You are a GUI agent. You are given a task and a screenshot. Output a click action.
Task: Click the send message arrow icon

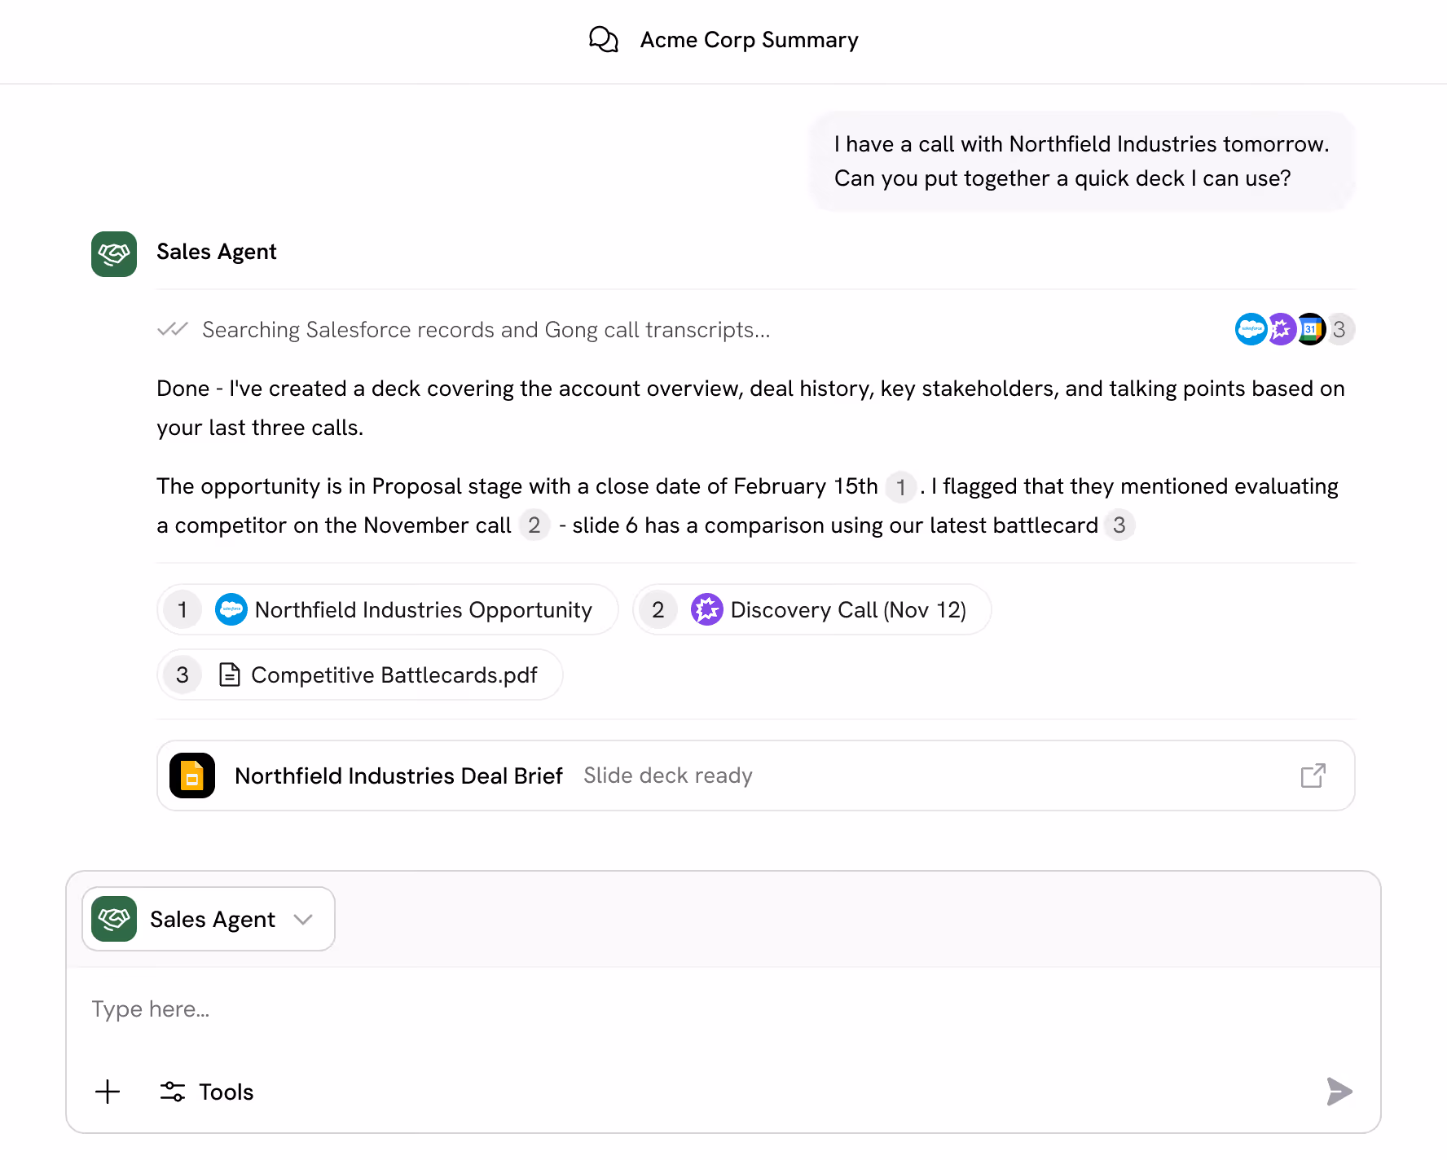(1338, 1092)
